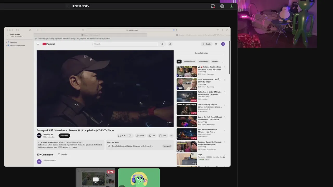Select the Traffic stops filter chip

(203, 62)
